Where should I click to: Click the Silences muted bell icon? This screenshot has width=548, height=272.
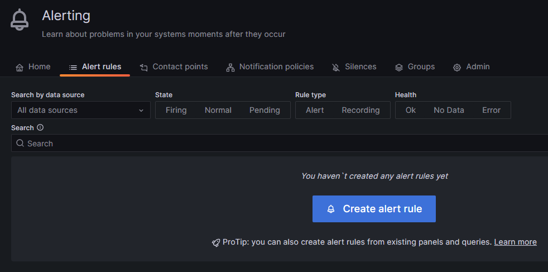tap(336, 67)
